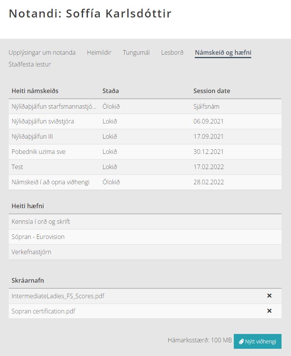291x356 pixels.
Task: Open the Nýliðaþjálfun sviðstjóra course row
Action: [x=43, y=121]
